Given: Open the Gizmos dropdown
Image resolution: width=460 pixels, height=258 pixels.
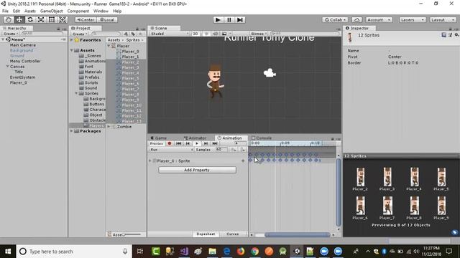Looking at the screenshot, I should 258,34.
